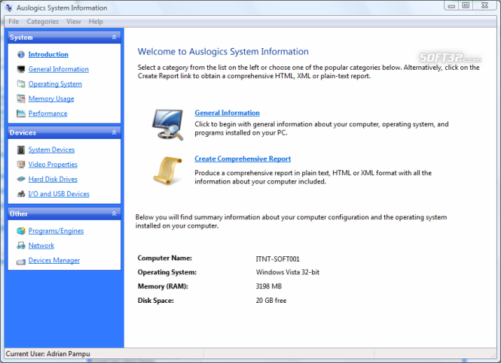The height and width of the screenshot is (363, 501).
Task: Open the Devices Manager link
Action: [54, 260]
